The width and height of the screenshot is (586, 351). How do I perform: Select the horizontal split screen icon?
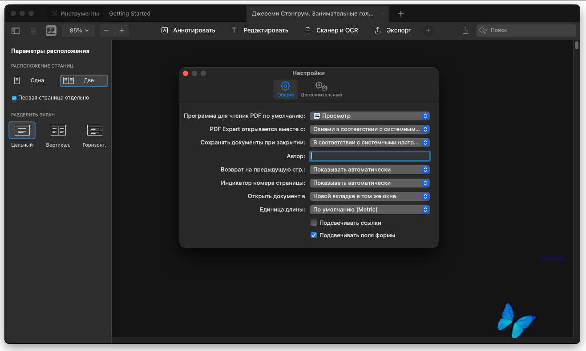coord(94,130)
